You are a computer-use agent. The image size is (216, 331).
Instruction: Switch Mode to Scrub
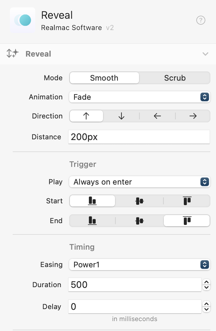coord(175,78)
